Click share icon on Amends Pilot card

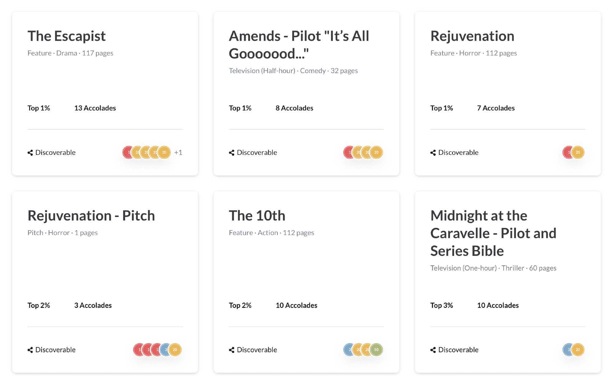[x=232, y=153]
